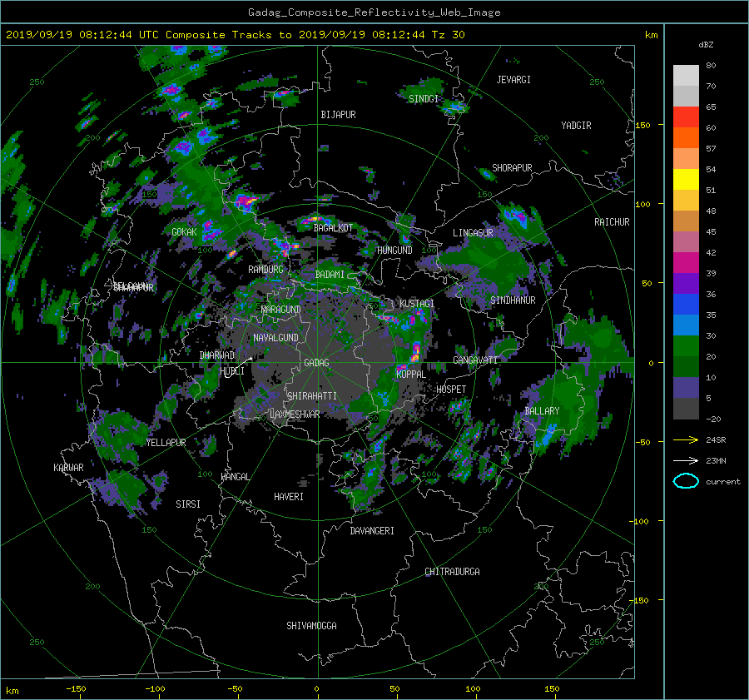Click the NAVALGUND city label

275,338
